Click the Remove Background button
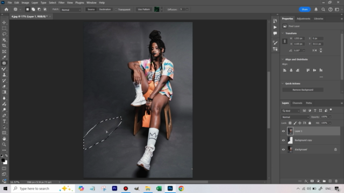Screen dimensions: 344x193 click(303, 90)
